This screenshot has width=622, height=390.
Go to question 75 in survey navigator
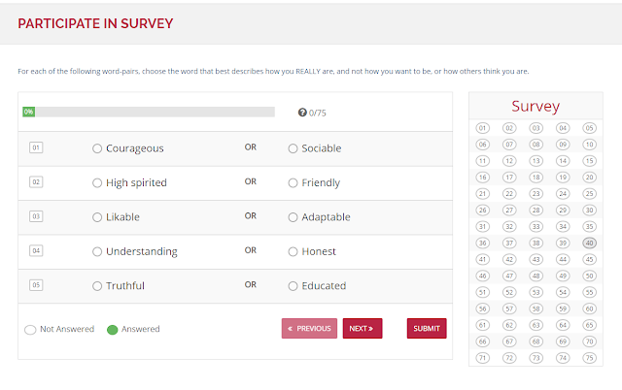tap(589, 358)
